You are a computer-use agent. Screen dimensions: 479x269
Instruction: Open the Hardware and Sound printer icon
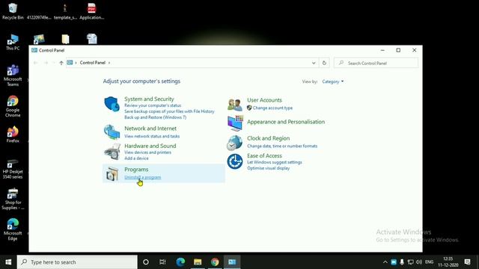(112, 152)
